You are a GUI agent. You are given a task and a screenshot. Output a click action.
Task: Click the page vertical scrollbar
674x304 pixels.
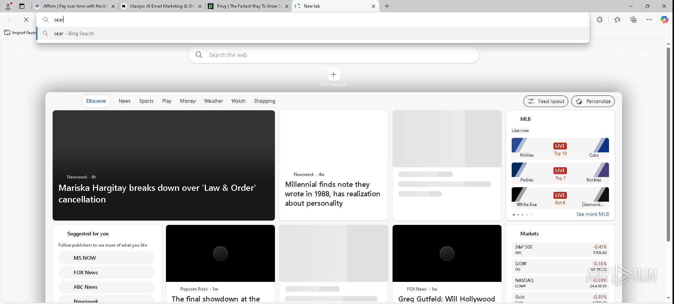668,144
